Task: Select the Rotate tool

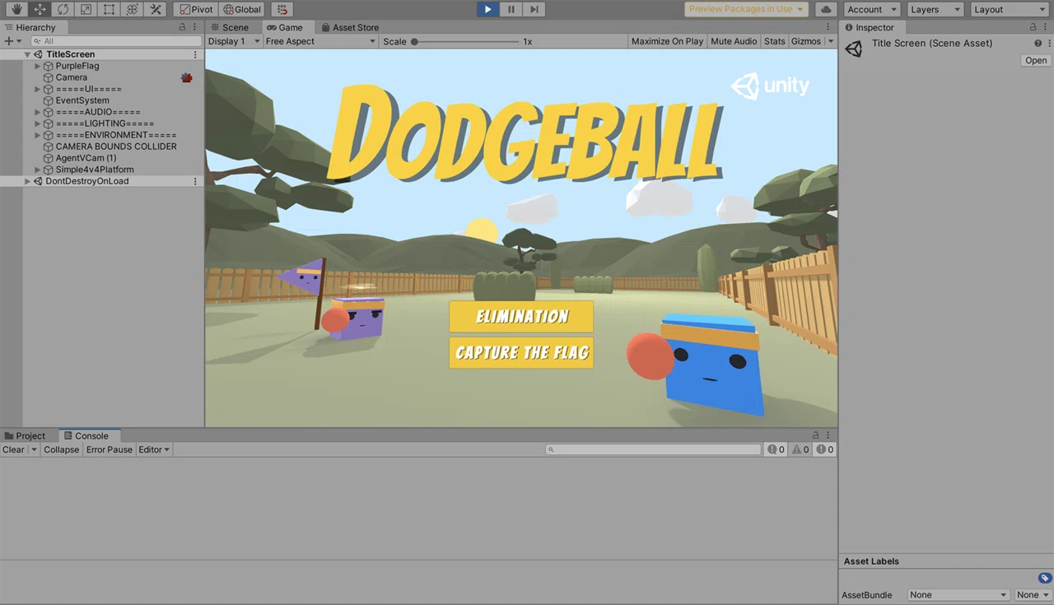Action: click(x=62, y=10)
